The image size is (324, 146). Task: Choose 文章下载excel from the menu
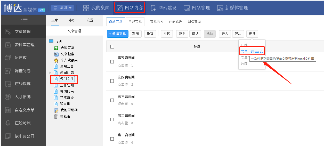pyautogui.click(x=252, y=51)
